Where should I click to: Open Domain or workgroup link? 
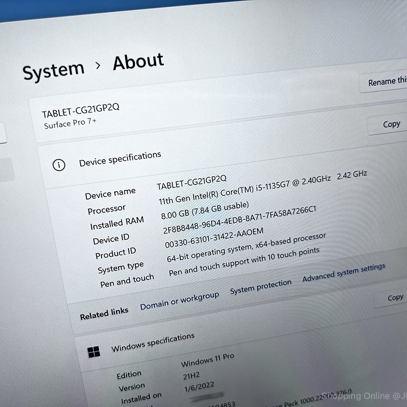coord(180,301)
